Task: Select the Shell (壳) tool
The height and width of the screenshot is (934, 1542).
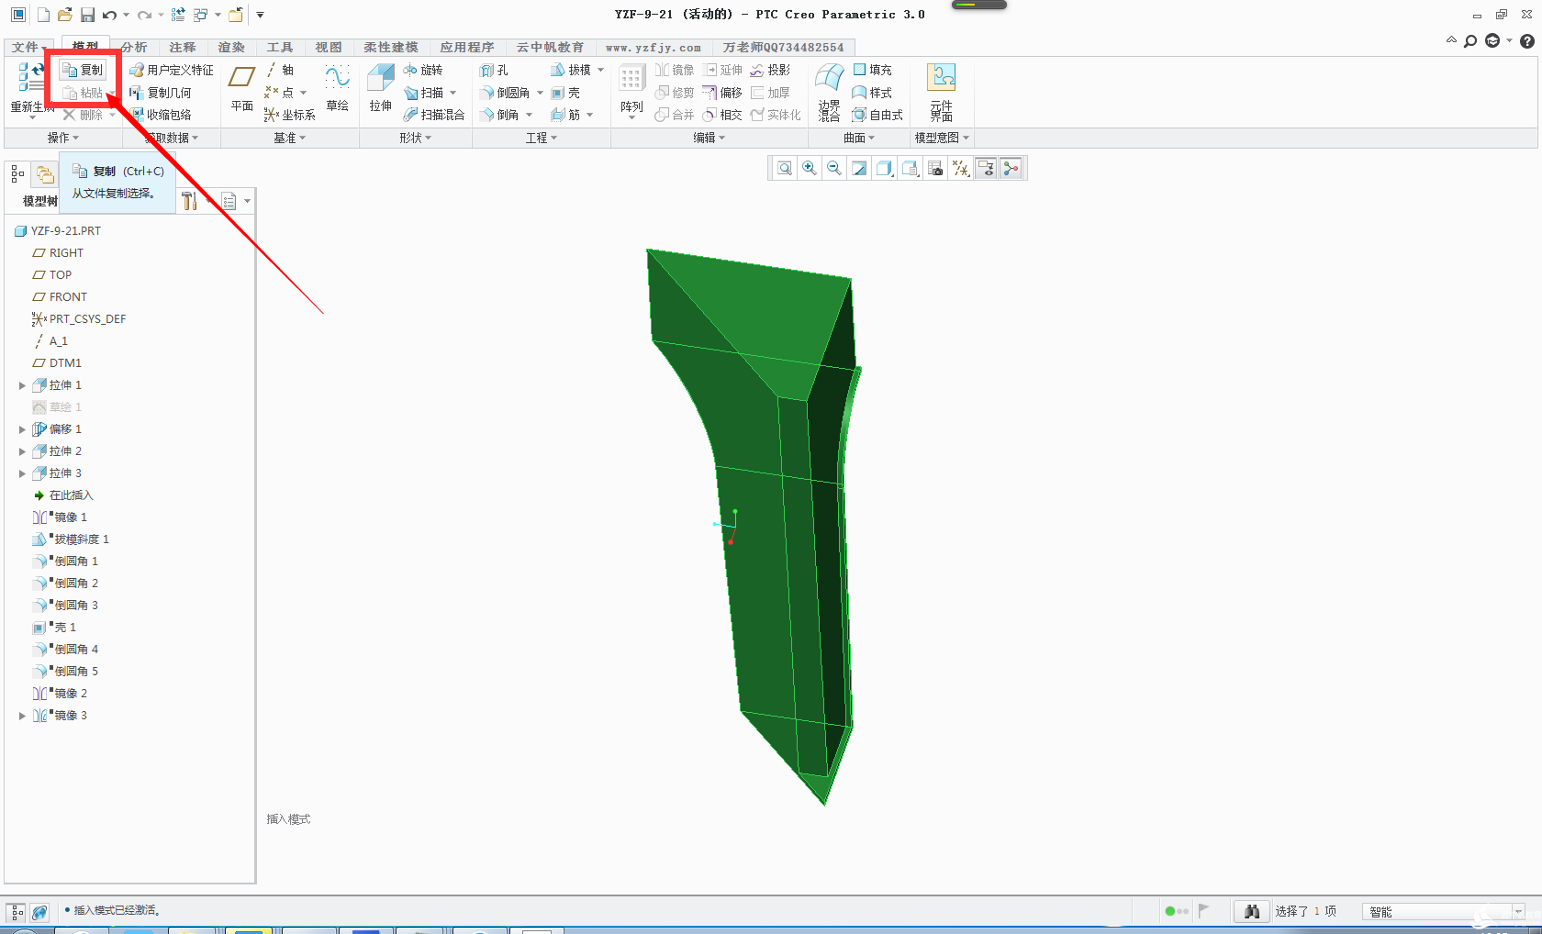Action: coord(565,93)
